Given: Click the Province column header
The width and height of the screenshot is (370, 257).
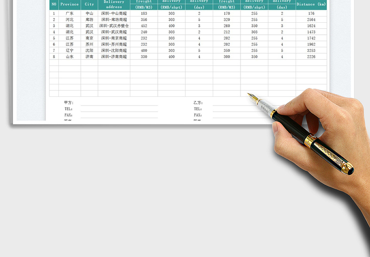Looking at the screenshot, I should coord(69,4).
